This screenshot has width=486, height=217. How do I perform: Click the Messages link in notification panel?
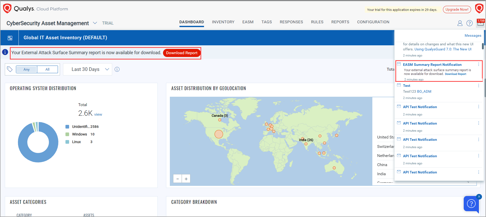473,35
